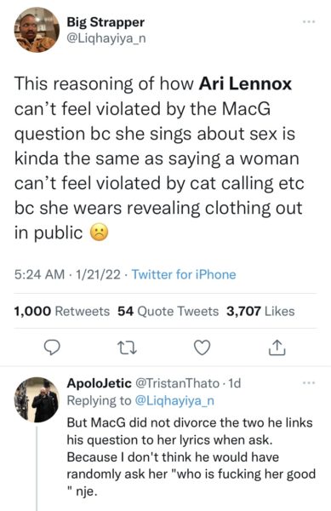
Task: Open ApoloJetic's profile avatar
Action: pyautogui.click(x=37, y=400)
